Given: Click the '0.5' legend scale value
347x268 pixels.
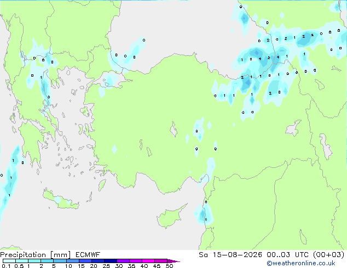Looking at the screenshot, I should 19,266.
